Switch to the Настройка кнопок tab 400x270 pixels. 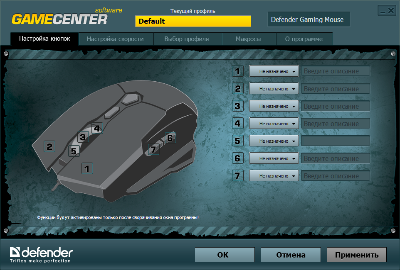(x=44, y=39)
